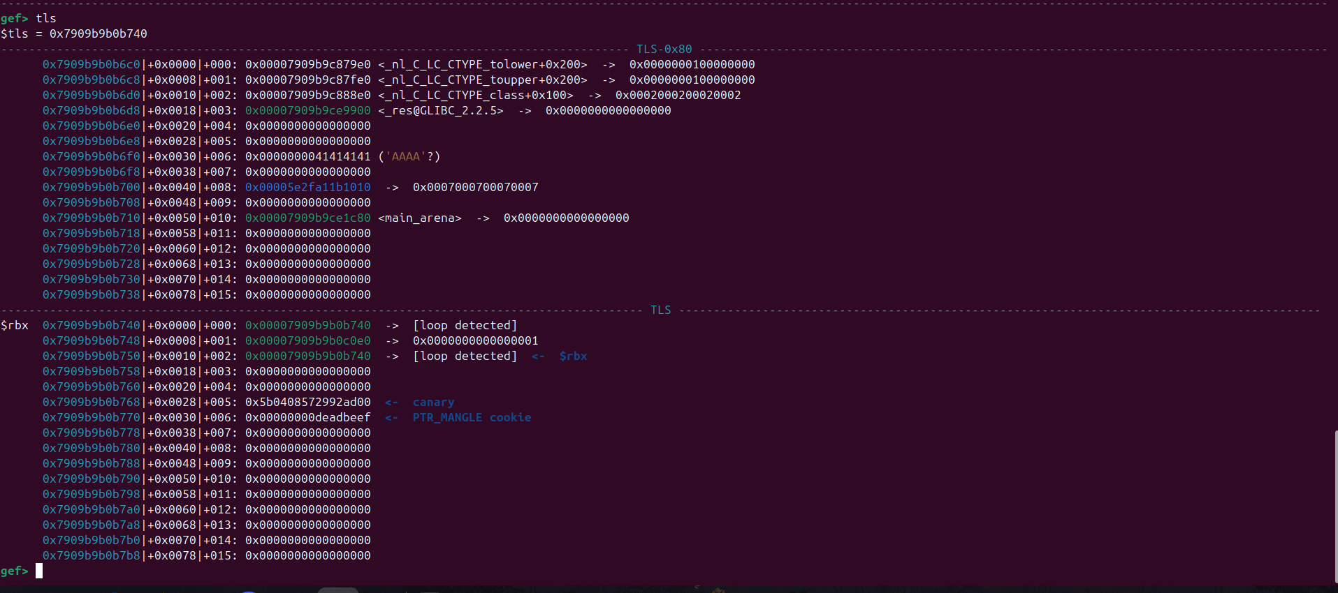Screen dimensions: 1338x593
Task: Click the address 0x7909b9b0b768 in the canary row
Action: point(91,402)
